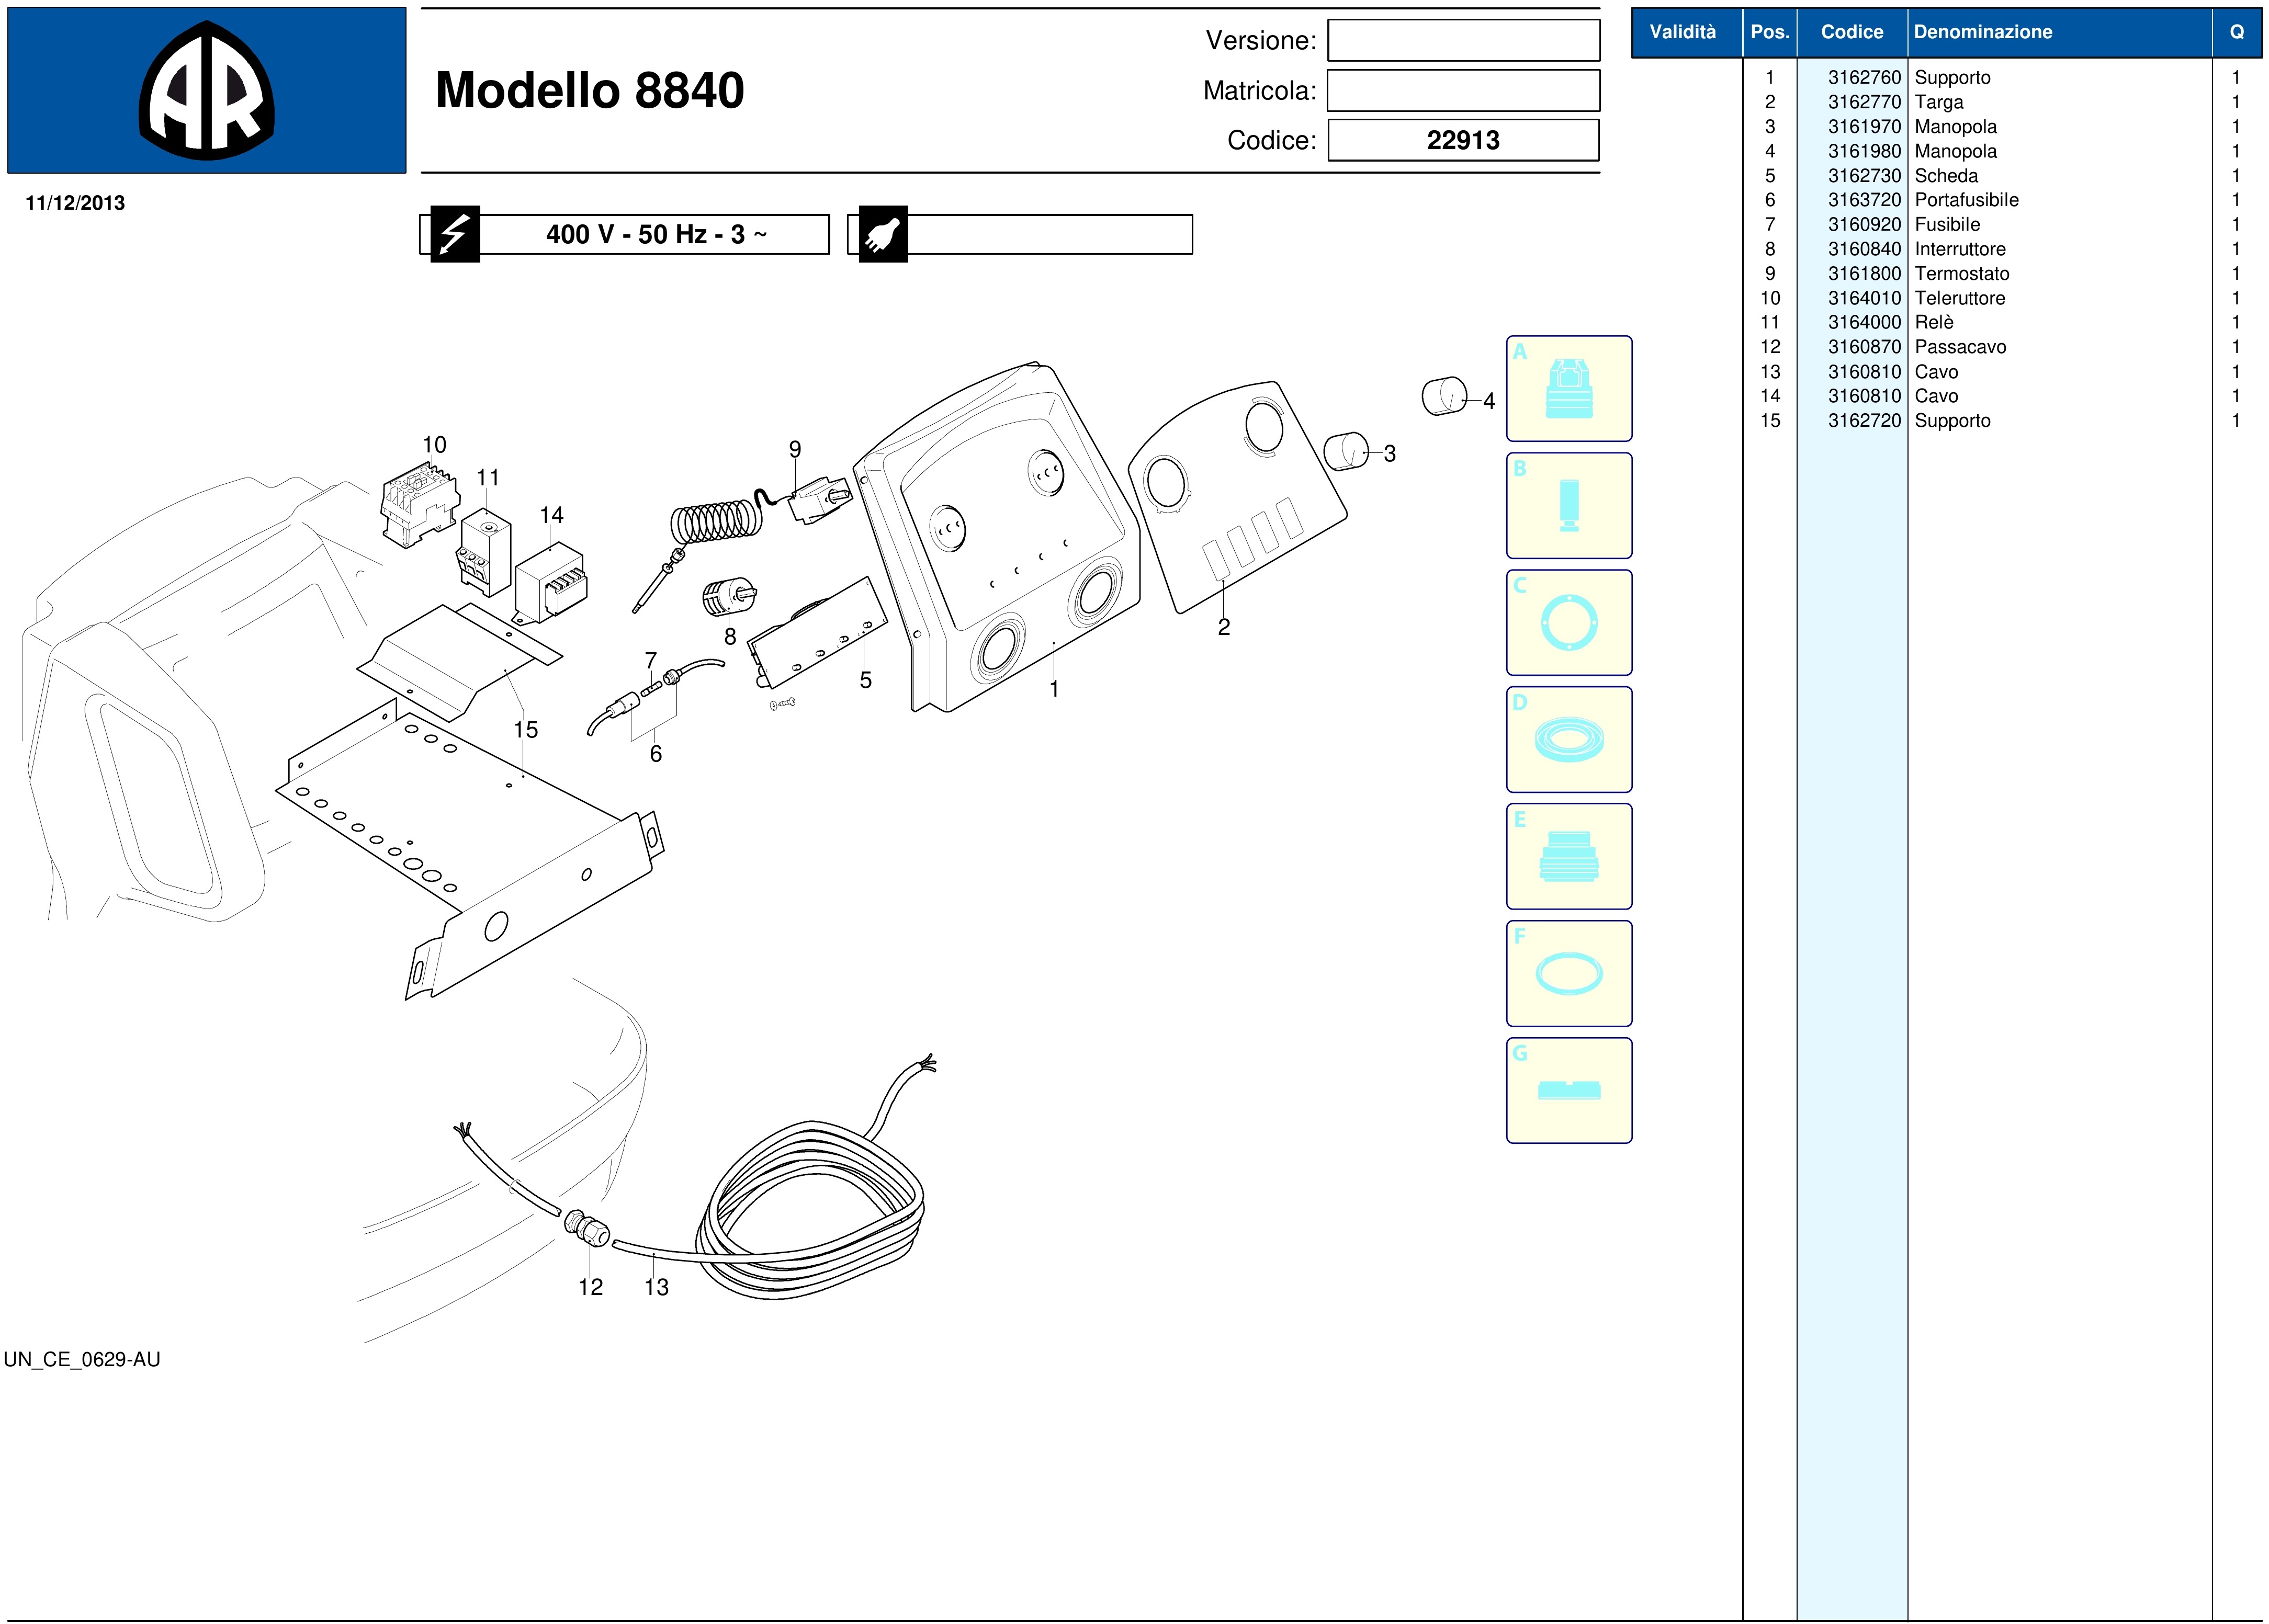This screenshot has width=2269, height=1624.
Task: Open thumbnail A pump assembly
Action: pyautogui.click(x=1568, y=389)
